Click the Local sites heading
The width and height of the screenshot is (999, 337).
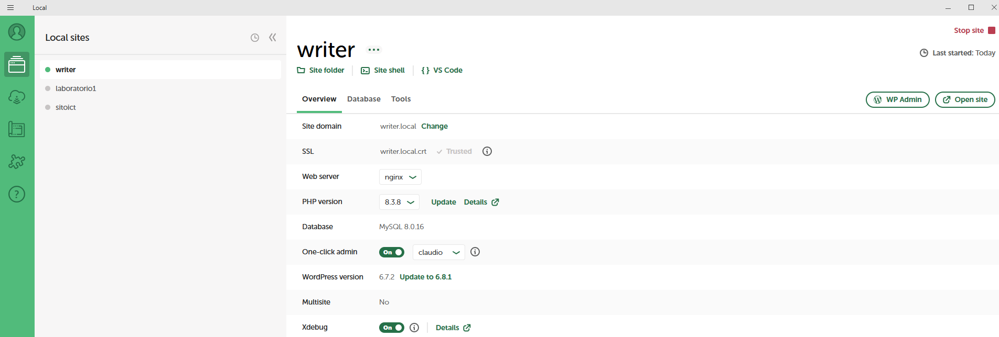pos(67,38)
